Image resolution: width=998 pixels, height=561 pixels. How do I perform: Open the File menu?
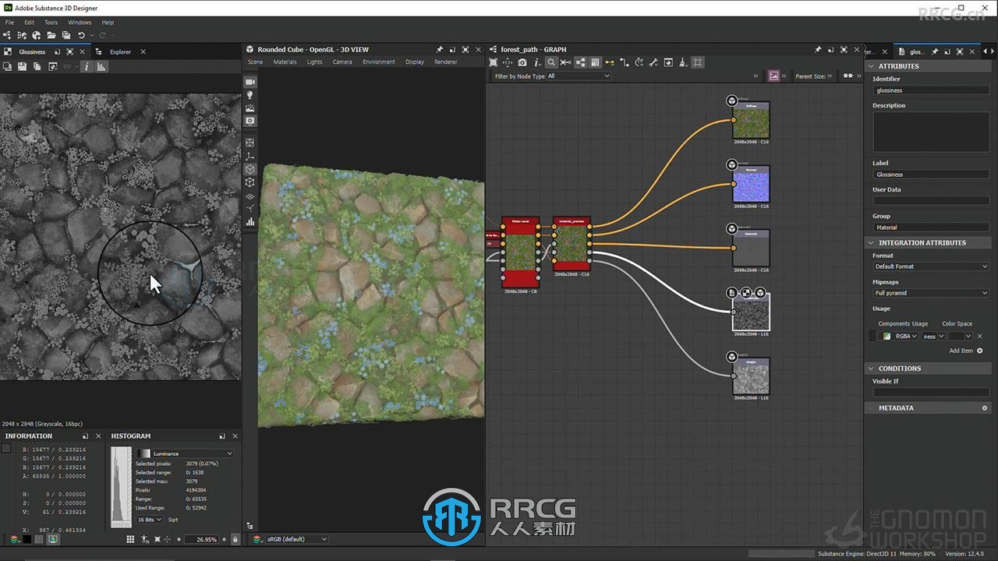[x=9, y=23]
